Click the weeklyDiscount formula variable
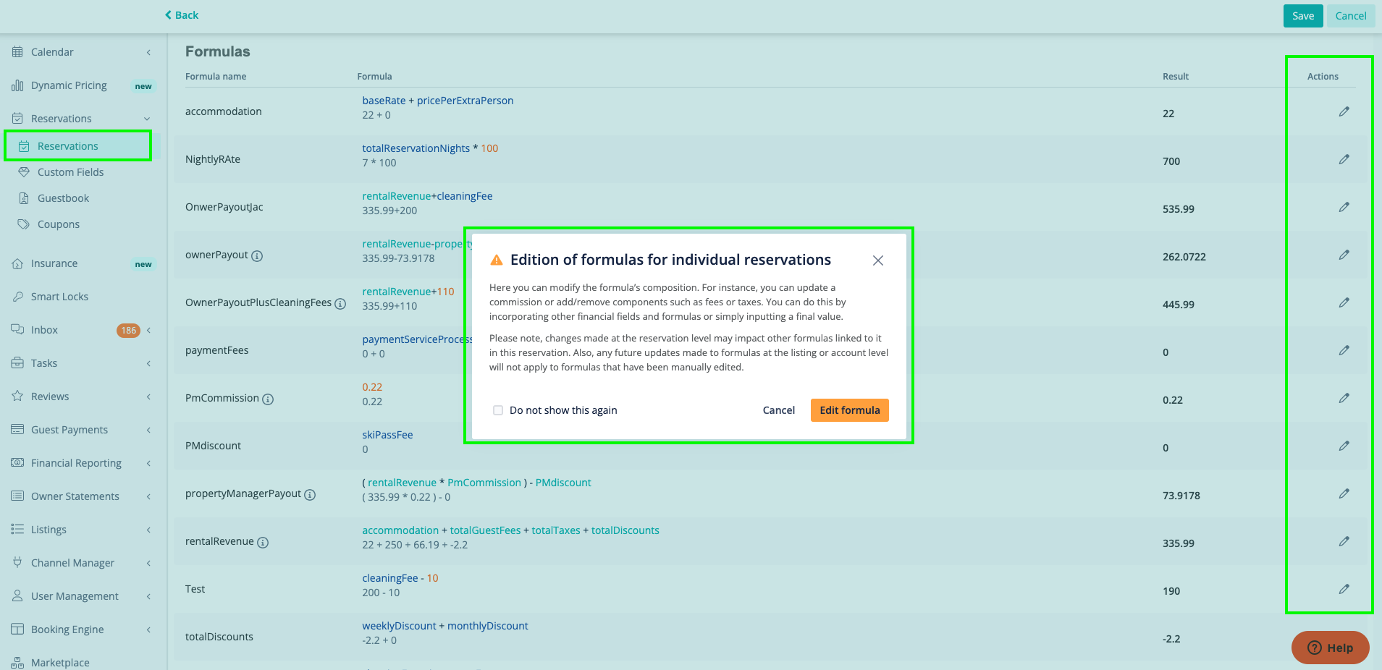Viewport: 1382px width, 670px height. [399, 626]
